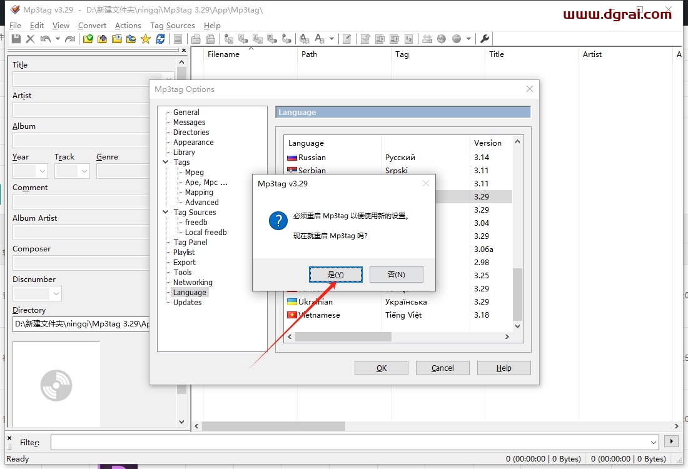Viewport: 688px width, 469px height.
Task: Select the Vietnamese language row
Action: (x=398, y=315)
